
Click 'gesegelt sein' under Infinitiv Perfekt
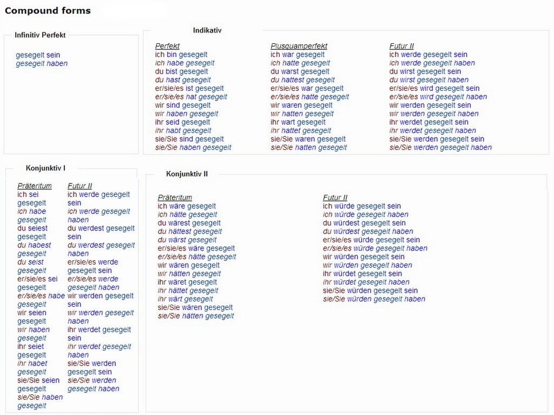click(38, 55)
